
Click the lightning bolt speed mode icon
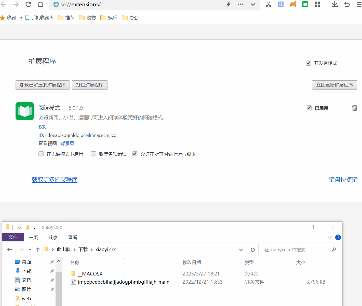pos(229,5)
